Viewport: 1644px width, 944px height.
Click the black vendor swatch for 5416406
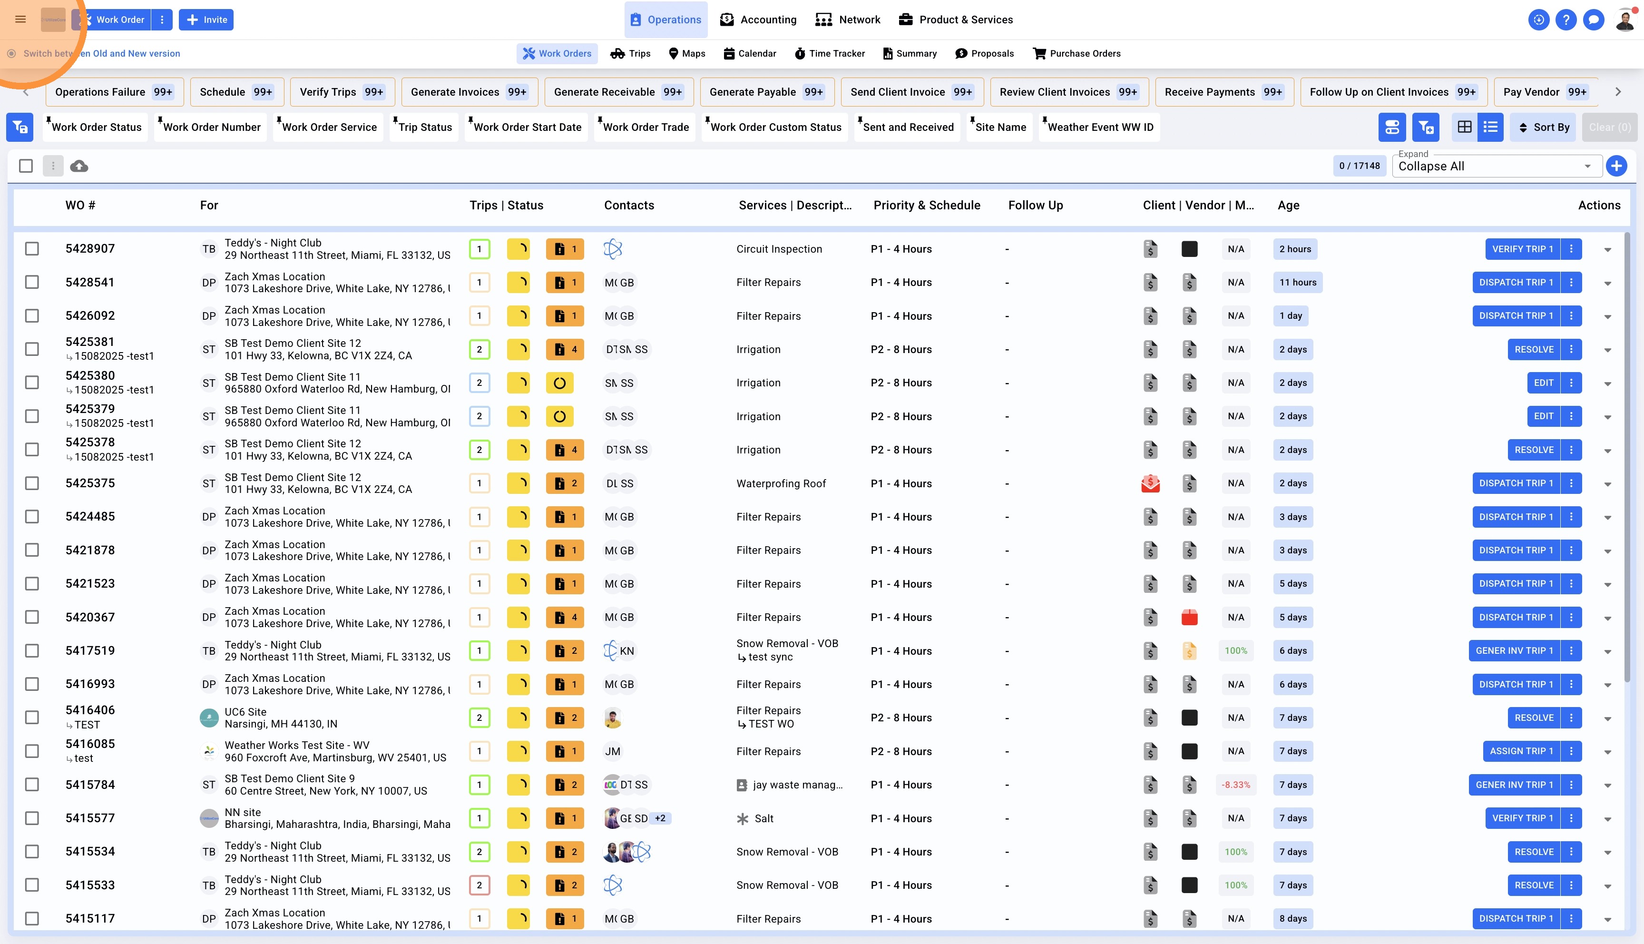coord(1189,718)
